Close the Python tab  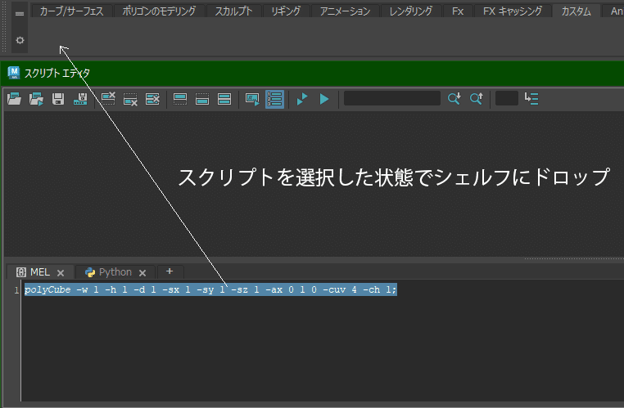(x=142, y=273)
